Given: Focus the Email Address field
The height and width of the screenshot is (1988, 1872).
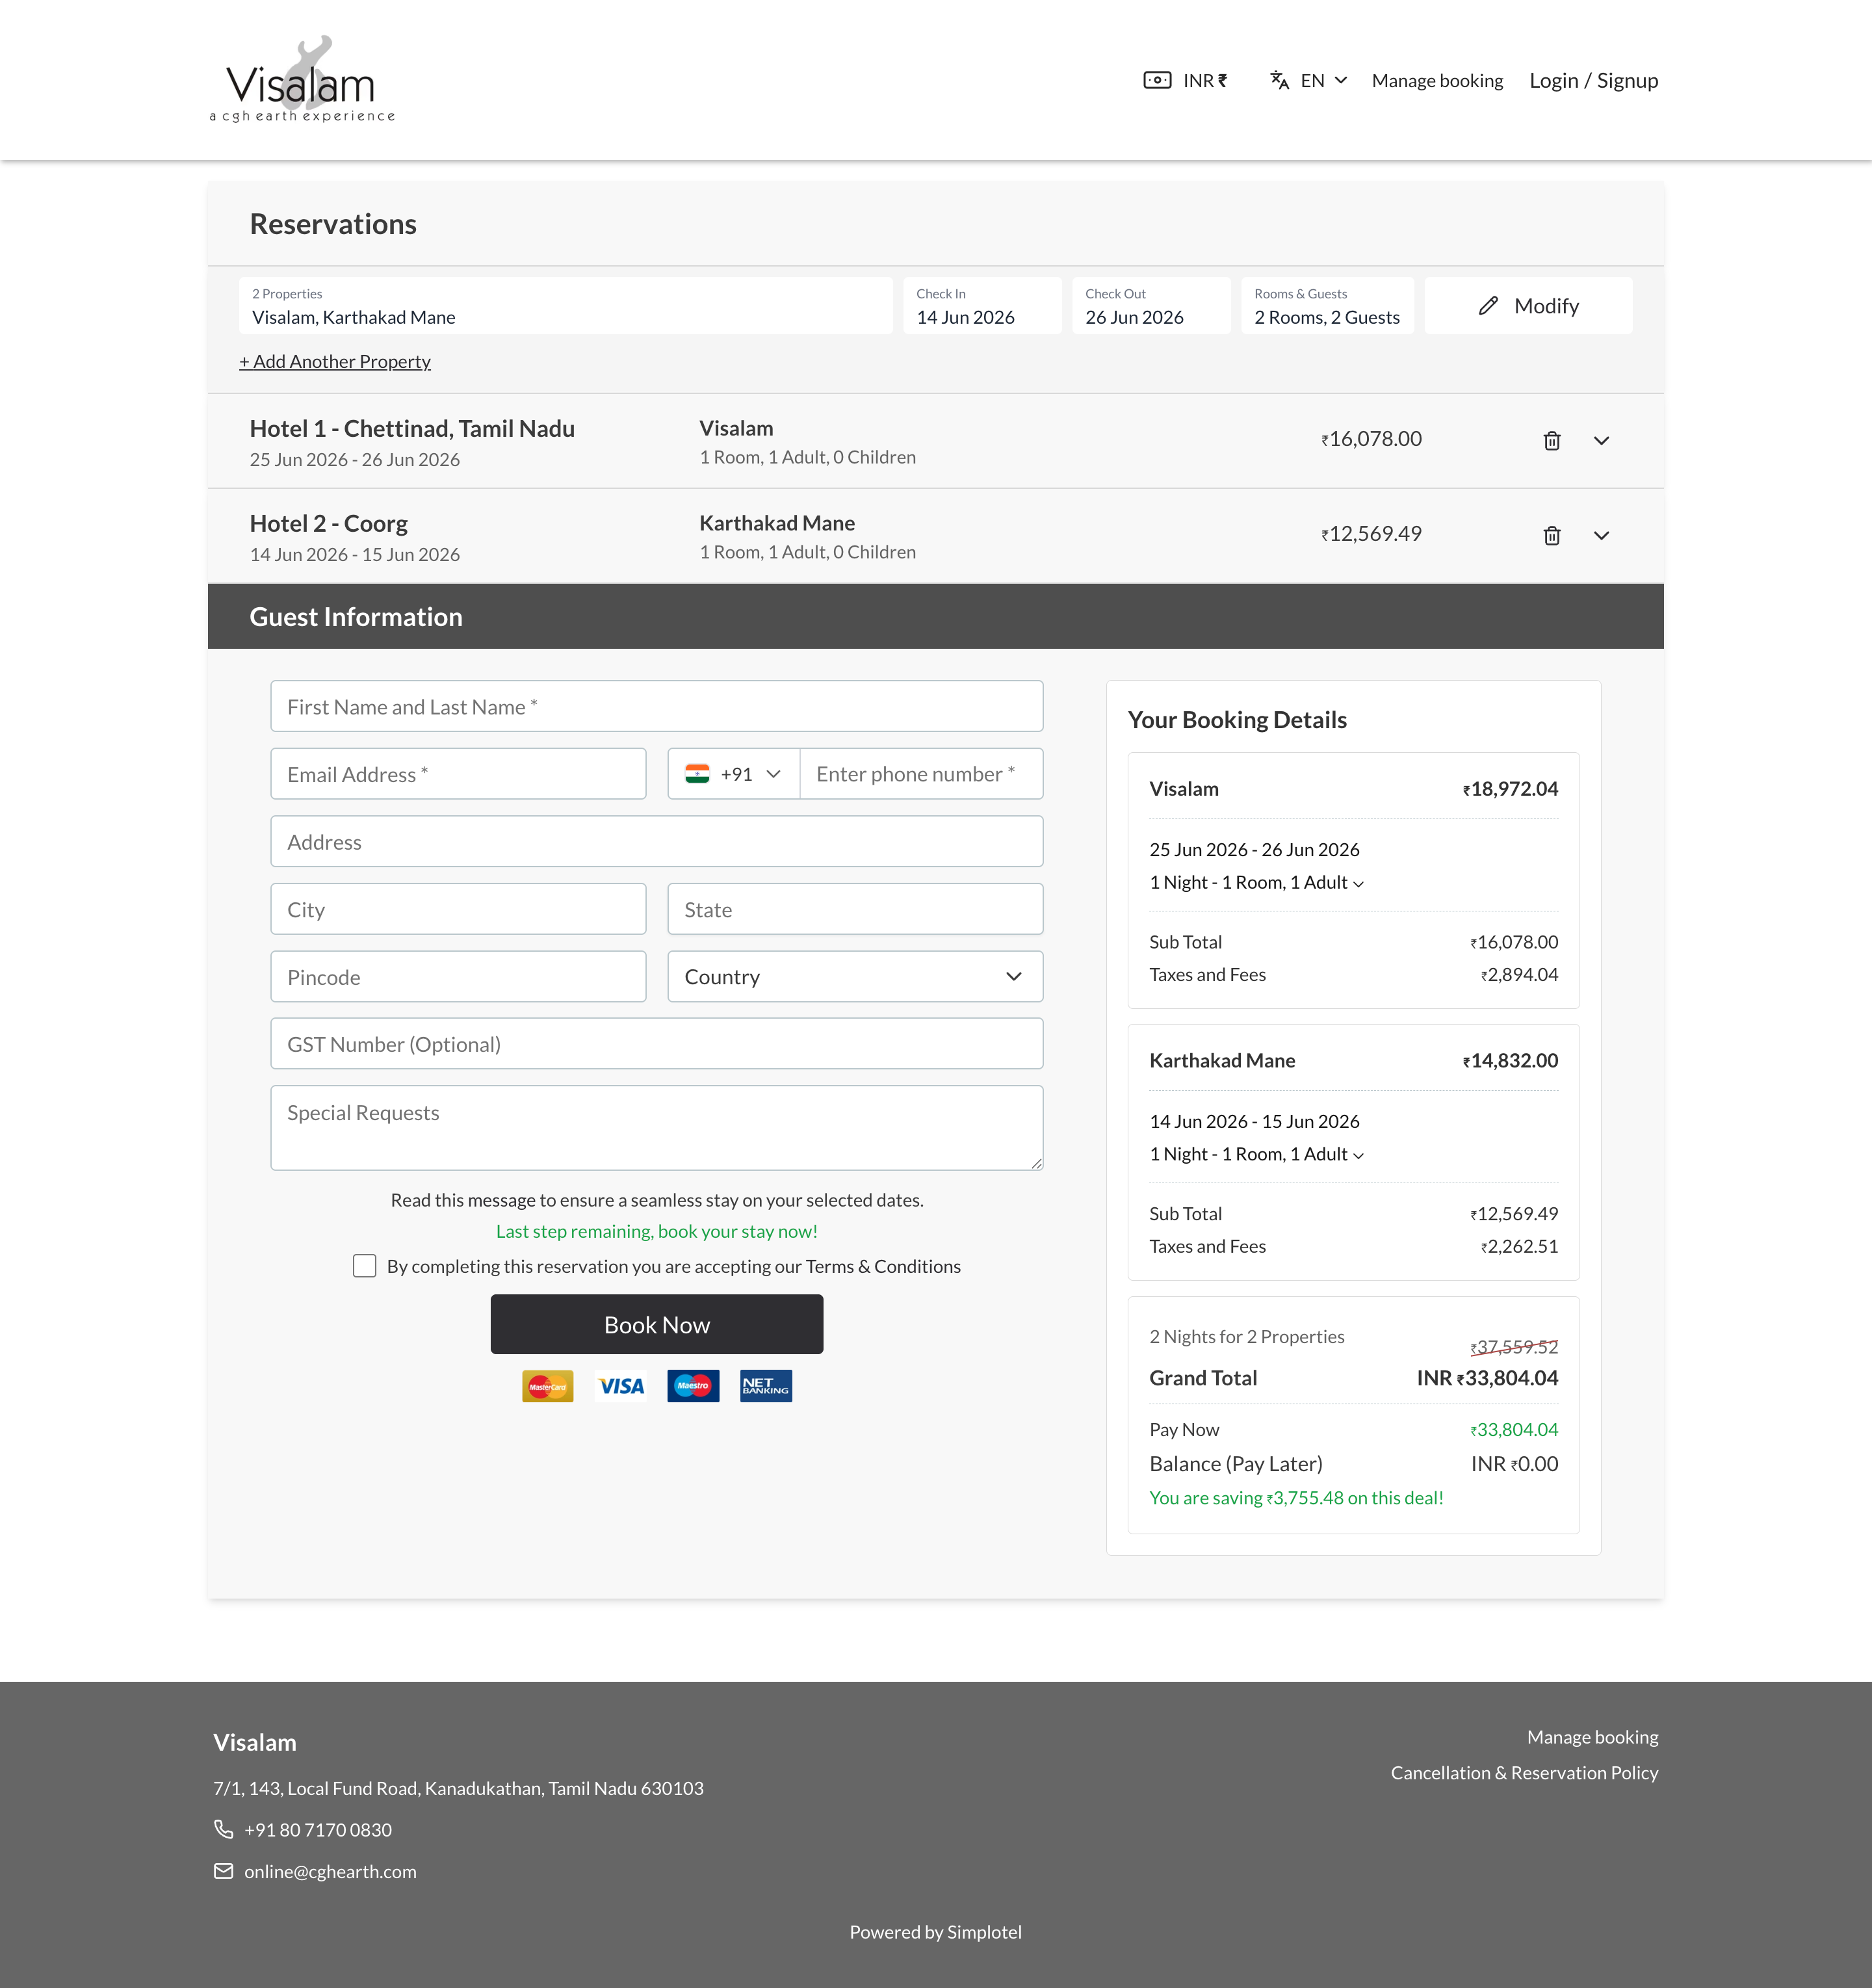Looking at the screenshot, I should pyautogui.click(x=458, y=773).
